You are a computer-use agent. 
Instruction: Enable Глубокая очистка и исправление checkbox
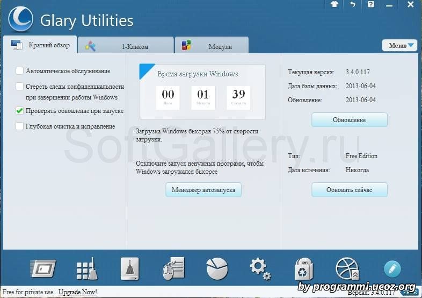pos(20,127)
